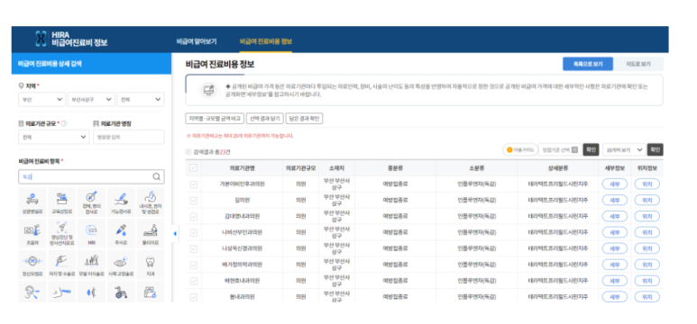This screenshot has width=697, height=324.
Task: Focus the 병원명 입력 text field
Action: (128, 137)
